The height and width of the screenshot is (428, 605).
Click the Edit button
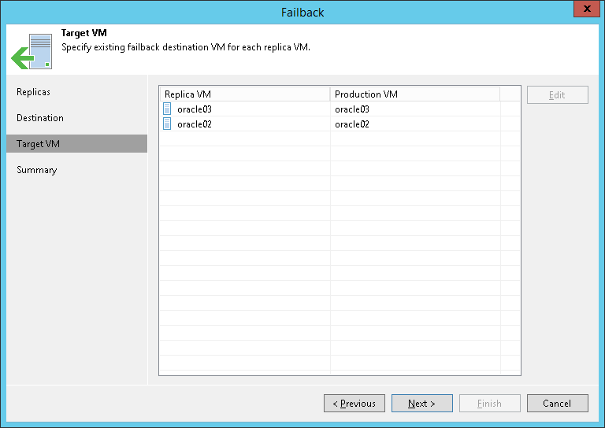[x=557, y=95]
